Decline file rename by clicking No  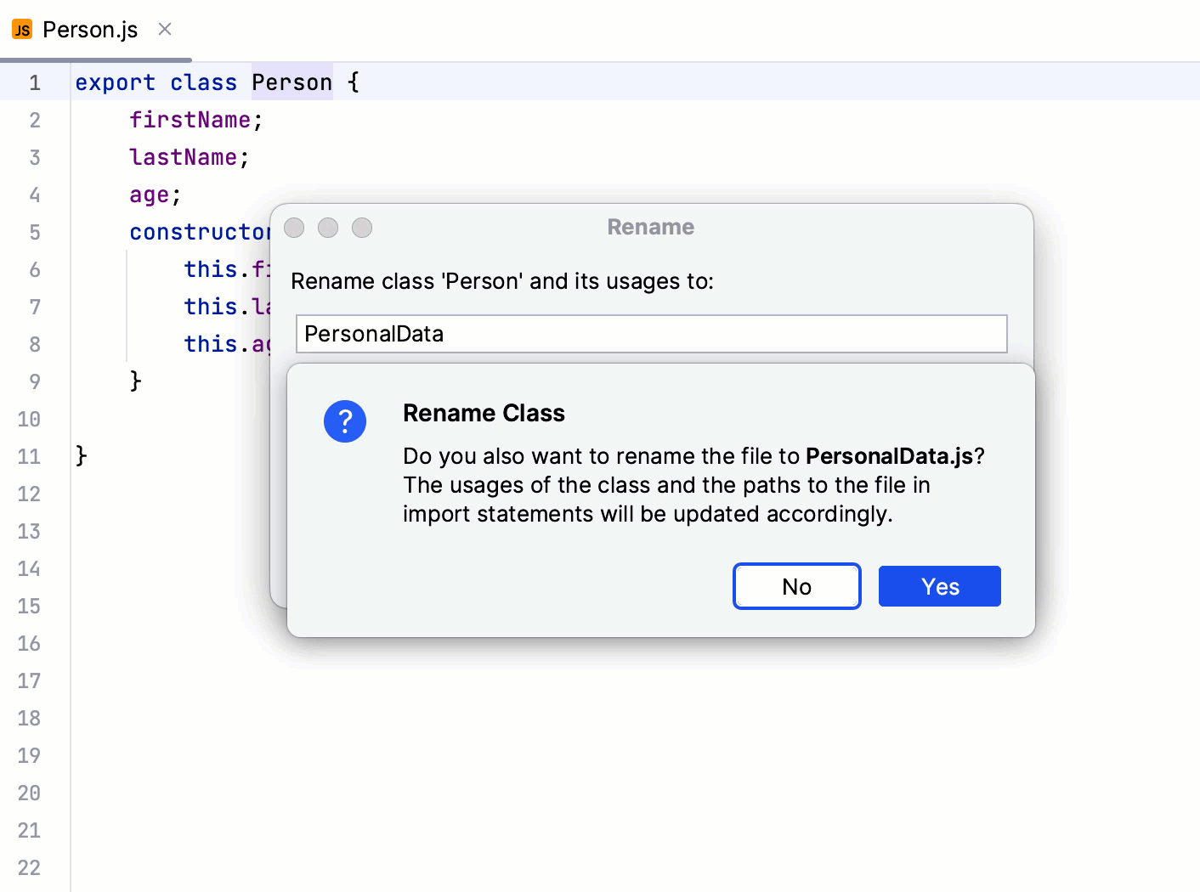796,586
